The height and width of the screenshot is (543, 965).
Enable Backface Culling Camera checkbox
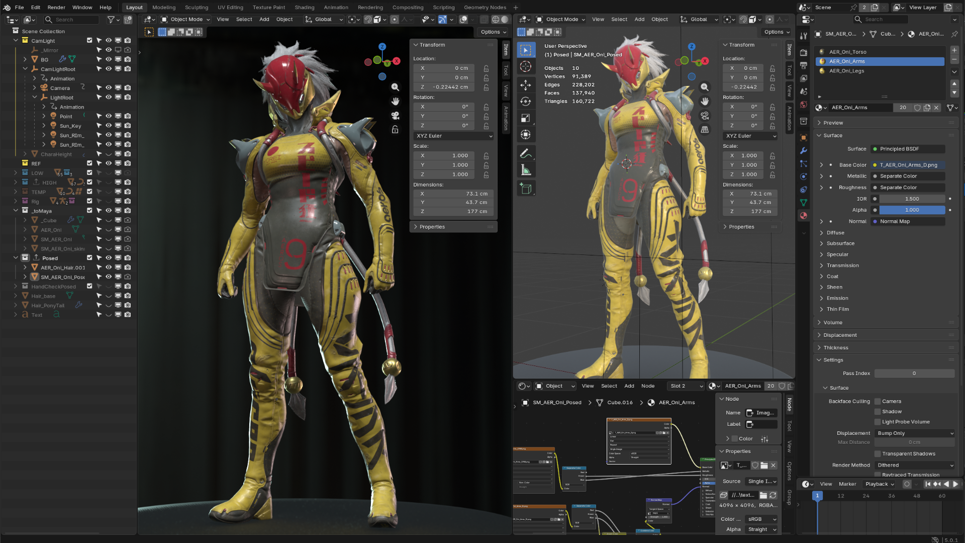point(878,401)
